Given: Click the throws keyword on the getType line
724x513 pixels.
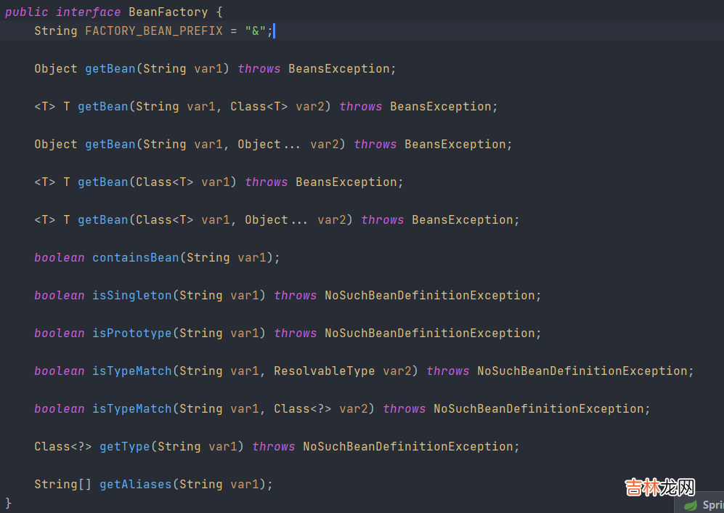Looking at the screenshot, I should pyautogui.click(x=273, y=446).
